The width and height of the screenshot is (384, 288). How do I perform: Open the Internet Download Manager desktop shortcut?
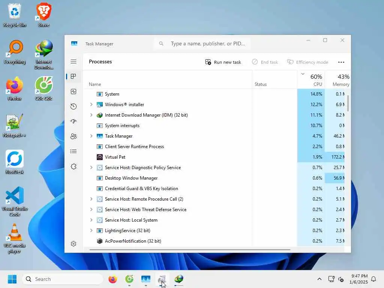pos(44,54)
